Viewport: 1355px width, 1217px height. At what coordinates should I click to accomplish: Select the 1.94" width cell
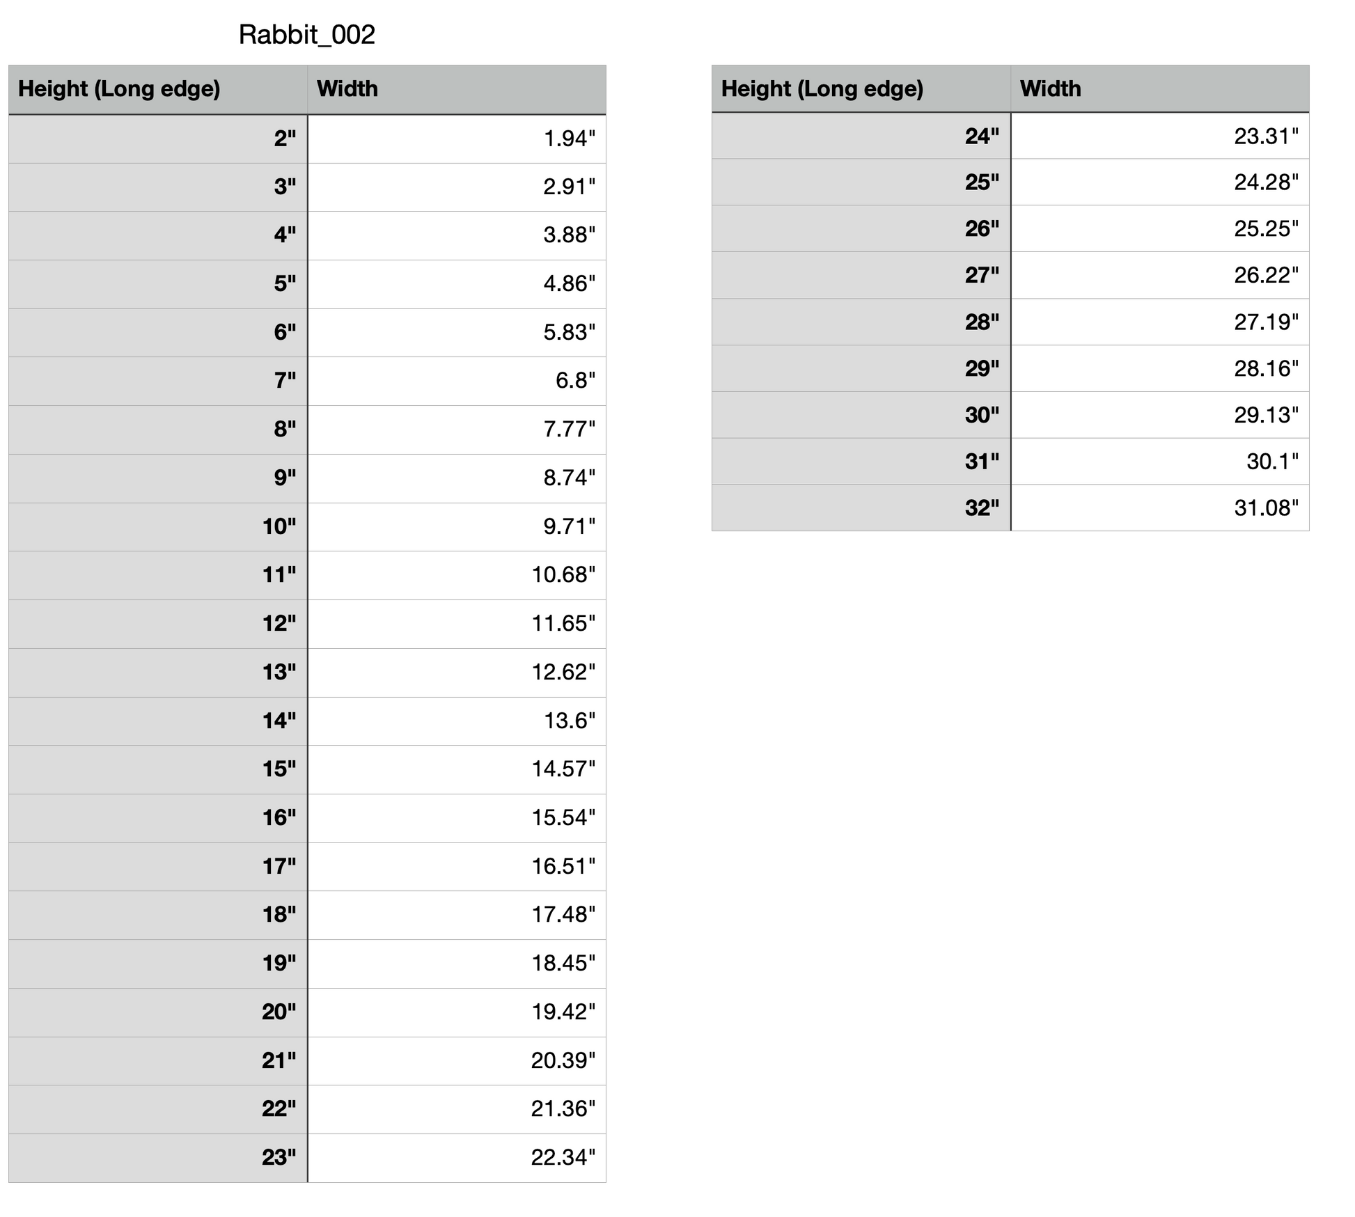(569, 139)
